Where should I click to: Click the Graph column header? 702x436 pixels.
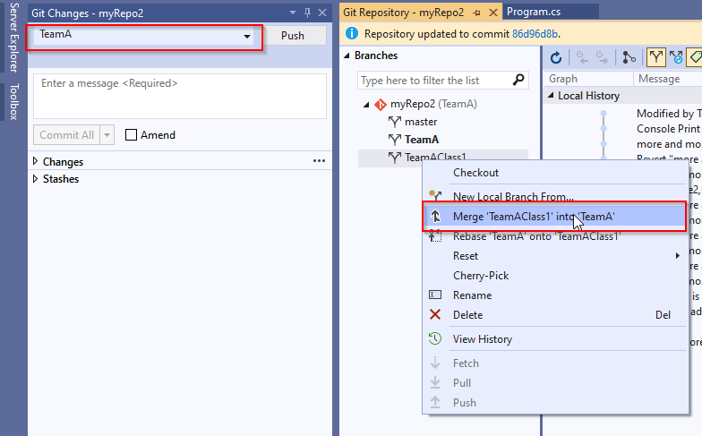point(588,79)
